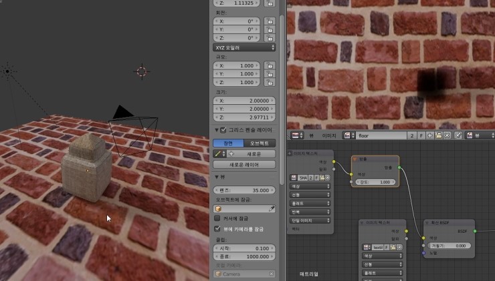
Task: Click the BSDF green output socket
Action: click(475, 231)
